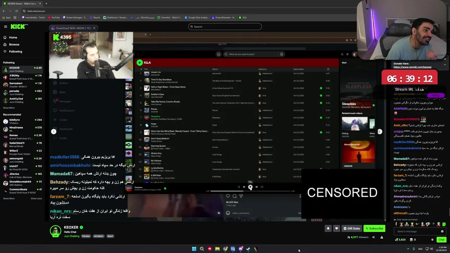The width and height of the screenshot is (450, 253).
Task: Open taskbar volume control
Action: (x=431, y=249)
